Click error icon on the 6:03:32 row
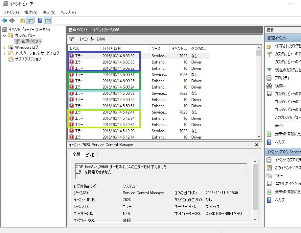The width and height of the screenshot is (301, 233). (72, 68)
